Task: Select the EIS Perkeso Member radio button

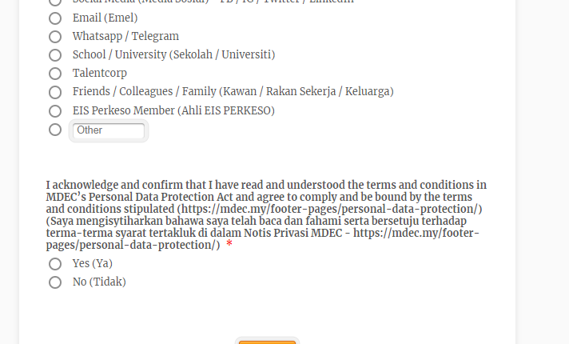Action: pos(55,111)
